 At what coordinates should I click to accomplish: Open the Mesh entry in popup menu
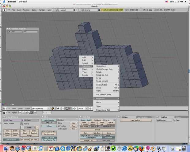(x=86, y=69)
